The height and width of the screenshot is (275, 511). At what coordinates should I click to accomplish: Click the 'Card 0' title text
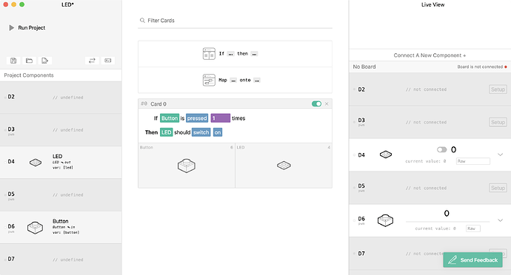click(x=158, y=103)
